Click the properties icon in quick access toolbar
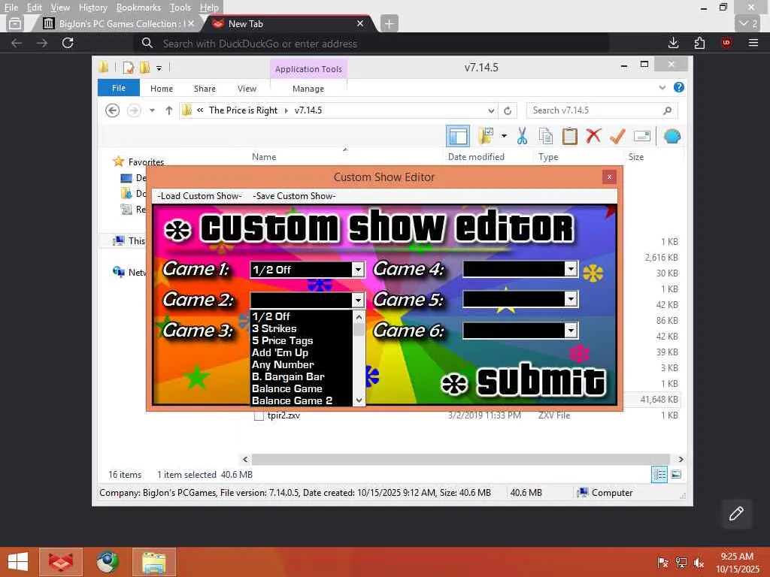Viewport: 770px width, 577px height. pos(129,68)
